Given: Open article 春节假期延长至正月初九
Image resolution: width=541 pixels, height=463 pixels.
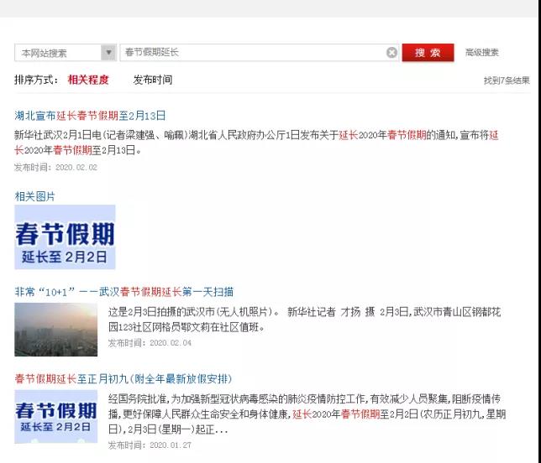Looking at the screenshot, I should point(123,379).
